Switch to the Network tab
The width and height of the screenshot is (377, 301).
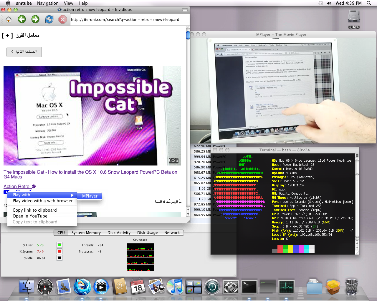pyautogui.click(x=172, y=233)
